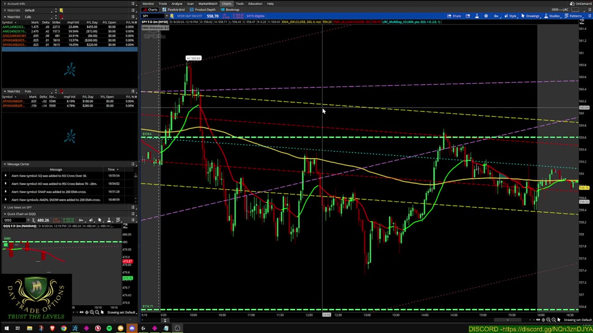This screenshot has height=333, width=593.
Task: Click the SPY symbol input field
Action: tap(153, 16)
